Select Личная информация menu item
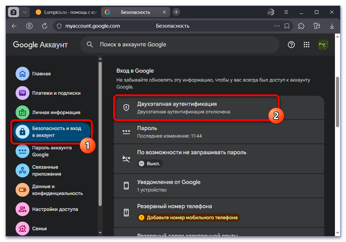This screenshot has height=242, width=346. (x=56, y=112)
